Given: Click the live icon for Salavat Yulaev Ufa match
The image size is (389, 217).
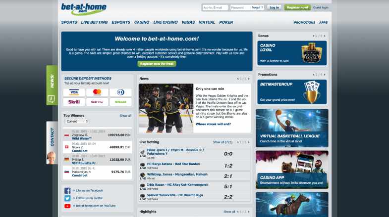Looking at the screenshot, I should coord(143,197).
